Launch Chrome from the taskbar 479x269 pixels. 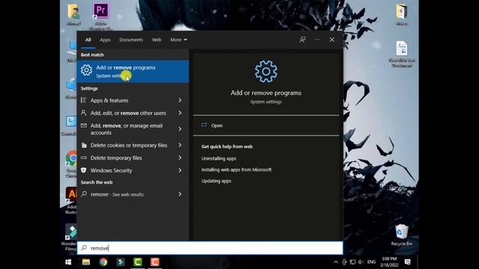(103, 262)
